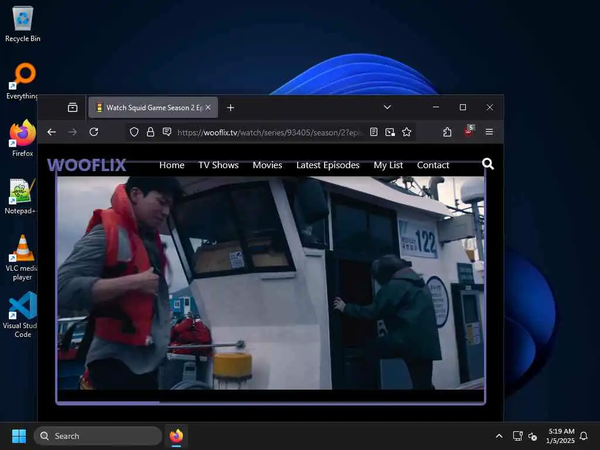This screenshot has height=450, width=600.
Task: Click the taskbar Search box
Action: 98,436
